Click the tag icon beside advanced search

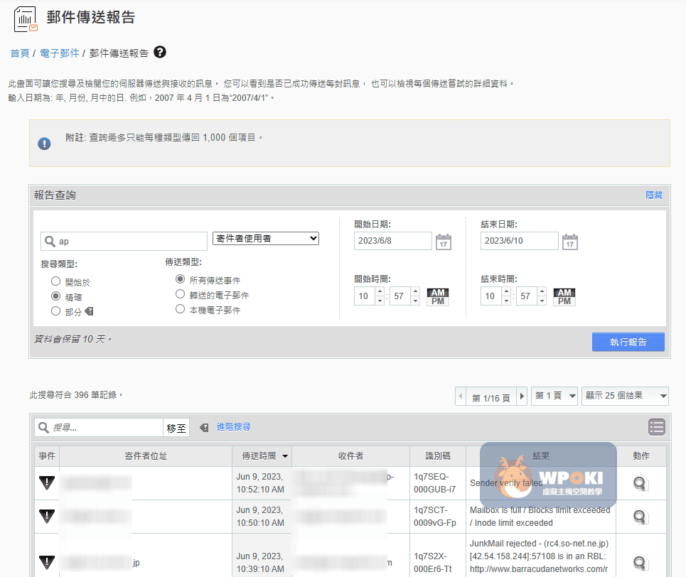[204, 428]
